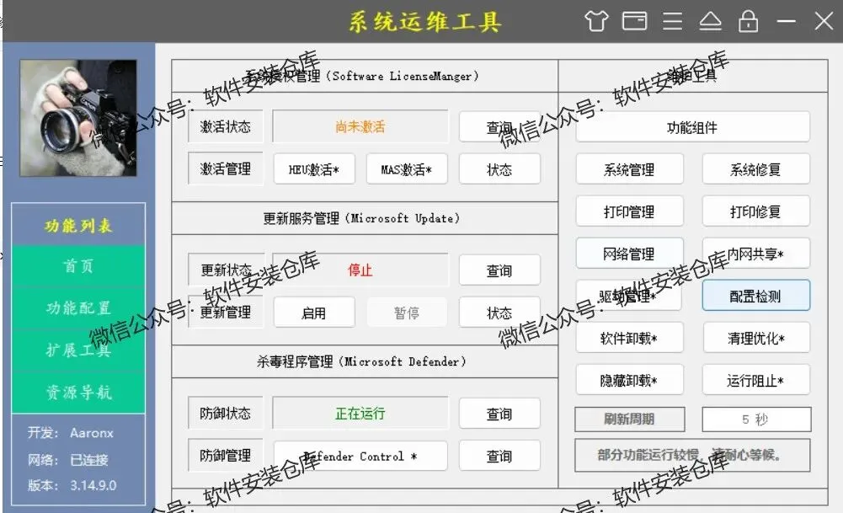Click the padlock lock icon
Image resolution: width=843 pixels, height=513 pixels.
tap(749, 21)
